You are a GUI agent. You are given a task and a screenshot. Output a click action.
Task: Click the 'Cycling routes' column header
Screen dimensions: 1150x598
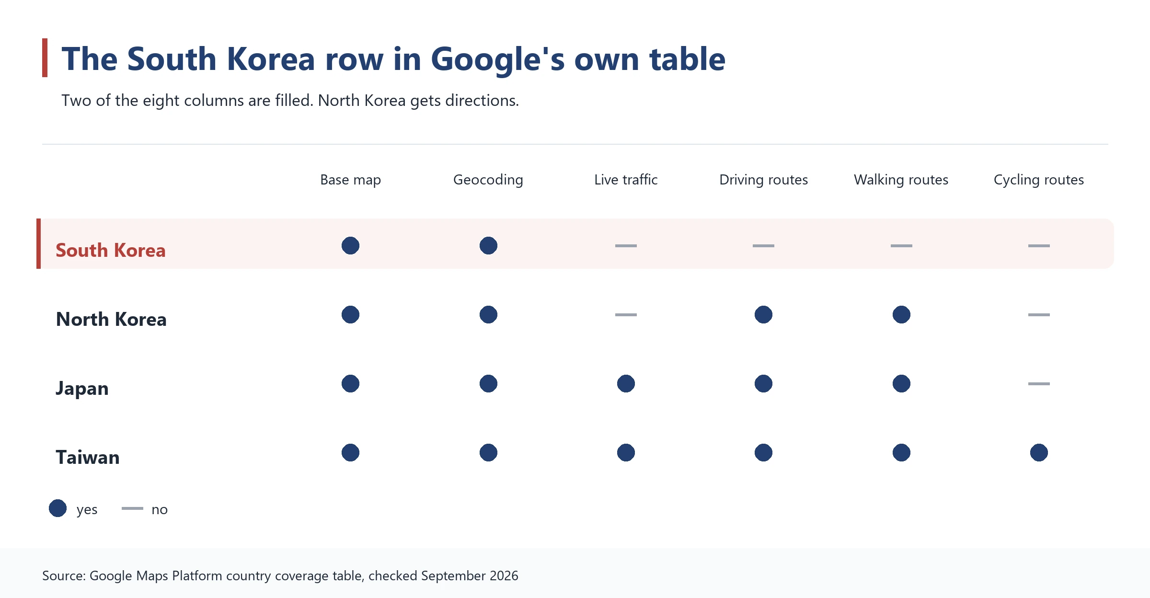click(x=1039, y=180)
